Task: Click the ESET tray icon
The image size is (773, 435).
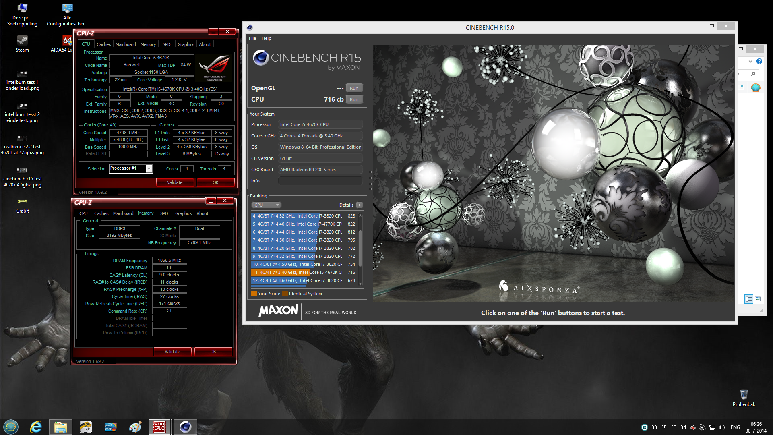Action: 644,427
